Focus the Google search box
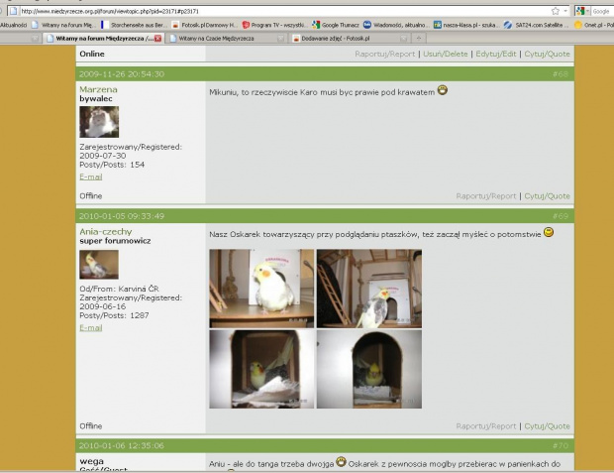This screenshot has height=473, width=614. 602,11
